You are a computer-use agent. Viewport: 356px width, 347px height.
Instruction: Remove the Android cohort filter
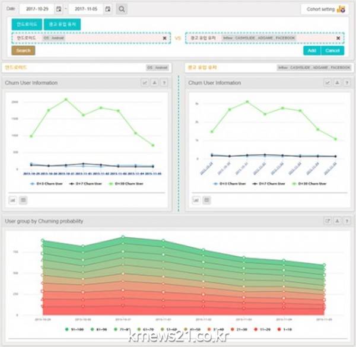point(164,38)
